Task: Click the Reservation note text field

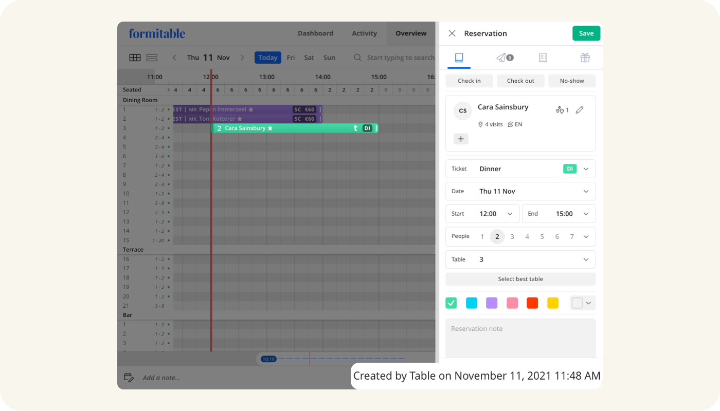Action: click(520, 337)
